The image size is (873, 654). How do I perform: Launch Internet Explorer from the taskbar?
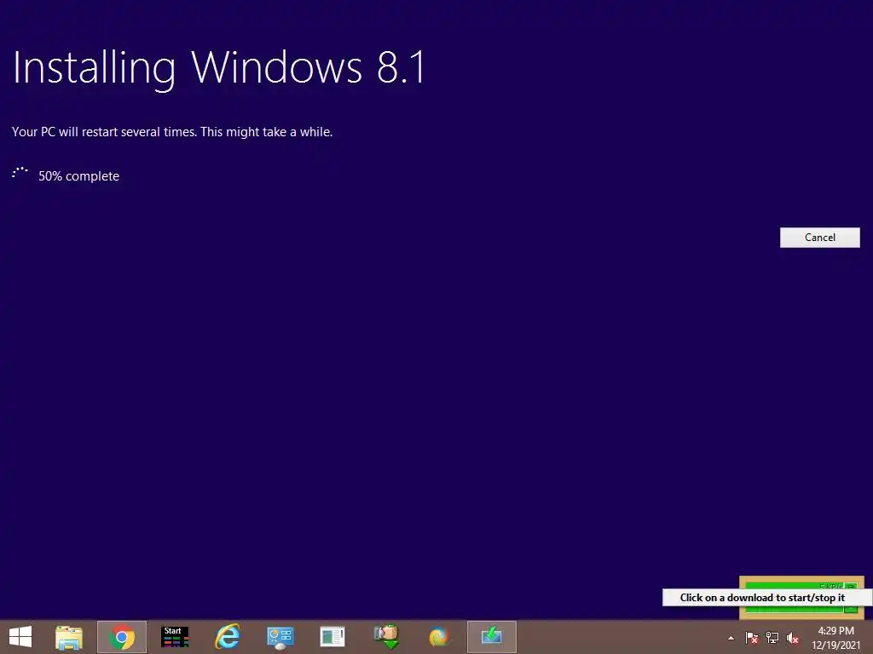227,637
